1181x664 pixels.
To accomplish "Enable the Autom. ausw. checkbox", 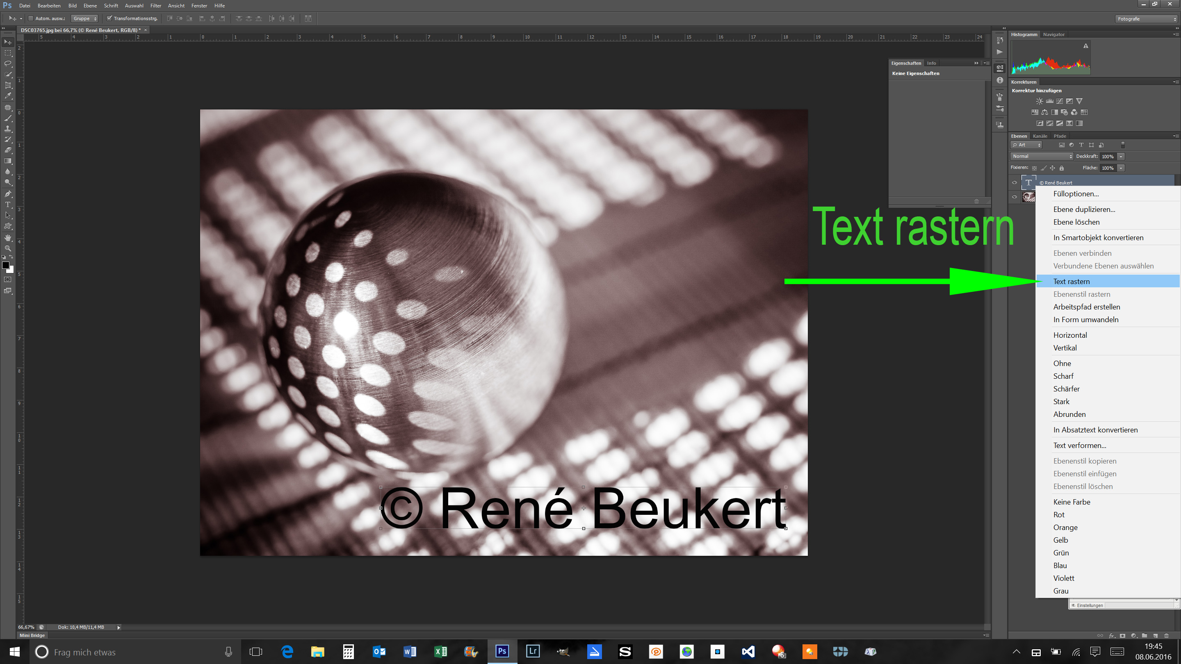I will pyautogui.click(x=31, y=18).
